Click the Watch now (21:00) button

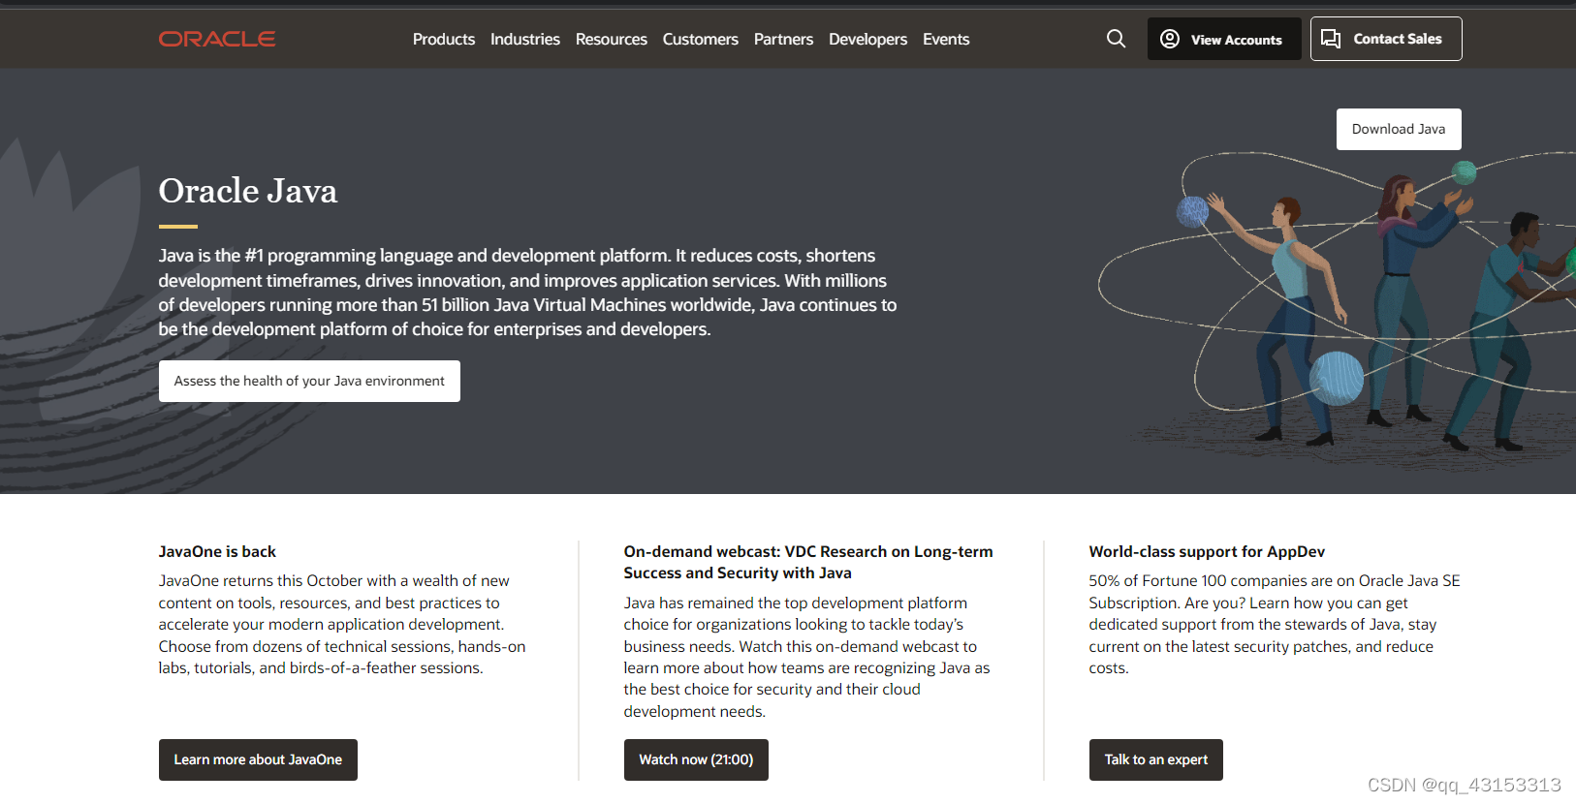click(x=696, y=759)
